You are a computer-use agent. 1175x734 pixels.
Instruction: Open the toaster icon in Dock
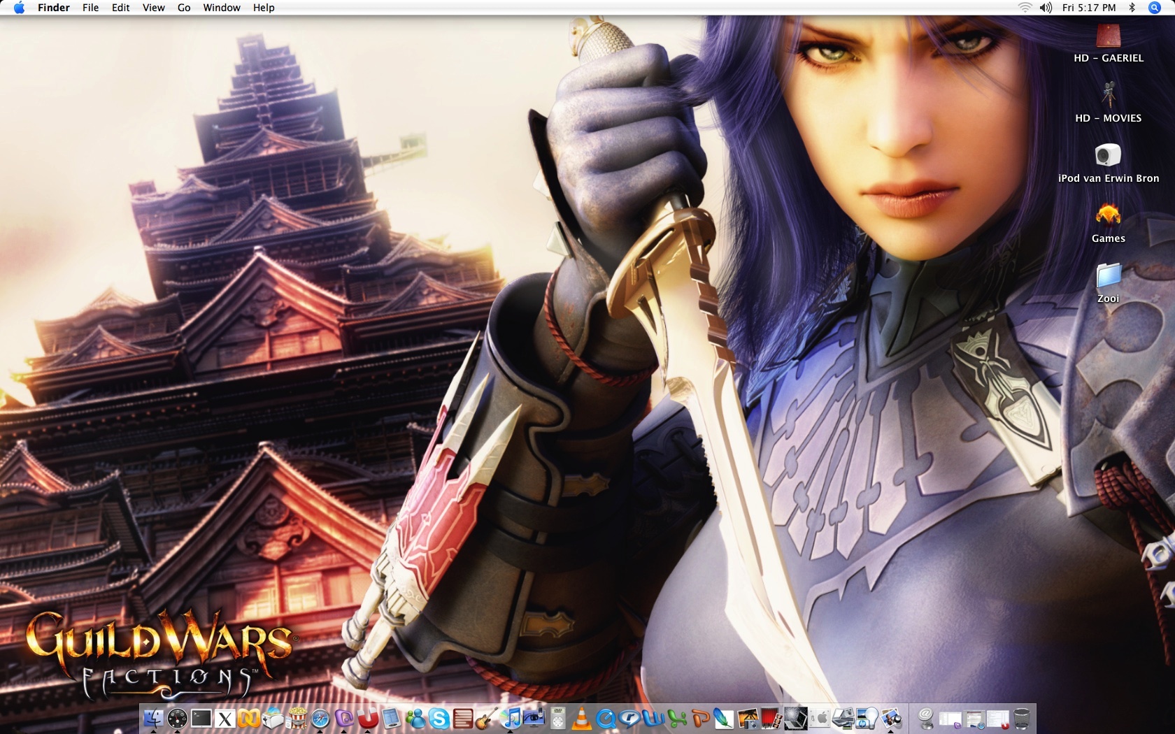[x=273, y=718]
